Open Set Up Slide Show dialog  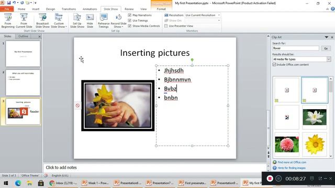77,21
